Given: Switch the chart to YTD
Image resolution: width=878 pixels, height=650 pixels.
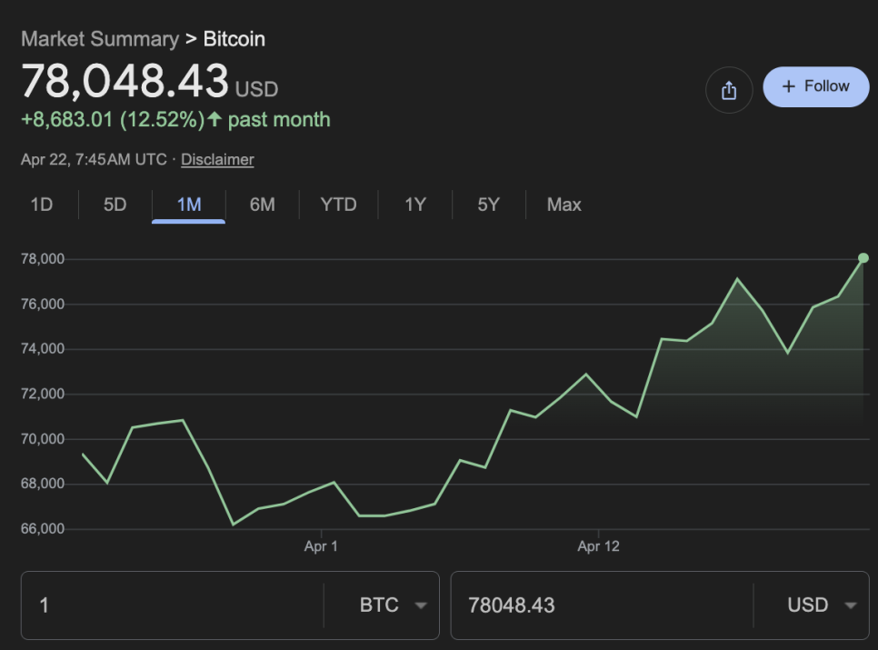Looking at the screenshot, I should click(x=338, y=205).
